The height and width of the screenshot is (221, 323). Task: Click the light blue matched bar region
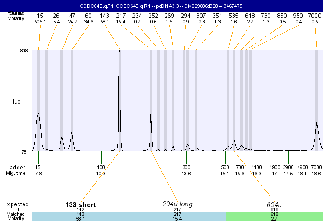(129, 216)
